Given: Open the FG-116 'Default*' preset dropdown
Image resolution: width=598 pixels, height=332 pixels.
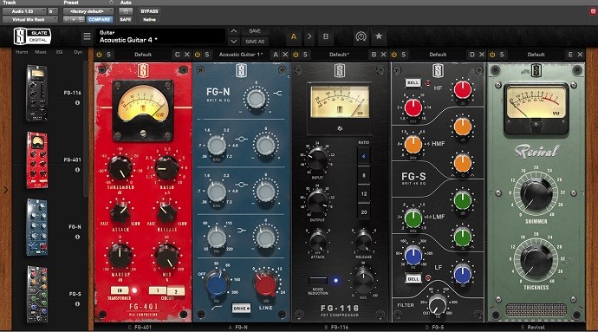Looking at the screenshot, I should 340,55.
